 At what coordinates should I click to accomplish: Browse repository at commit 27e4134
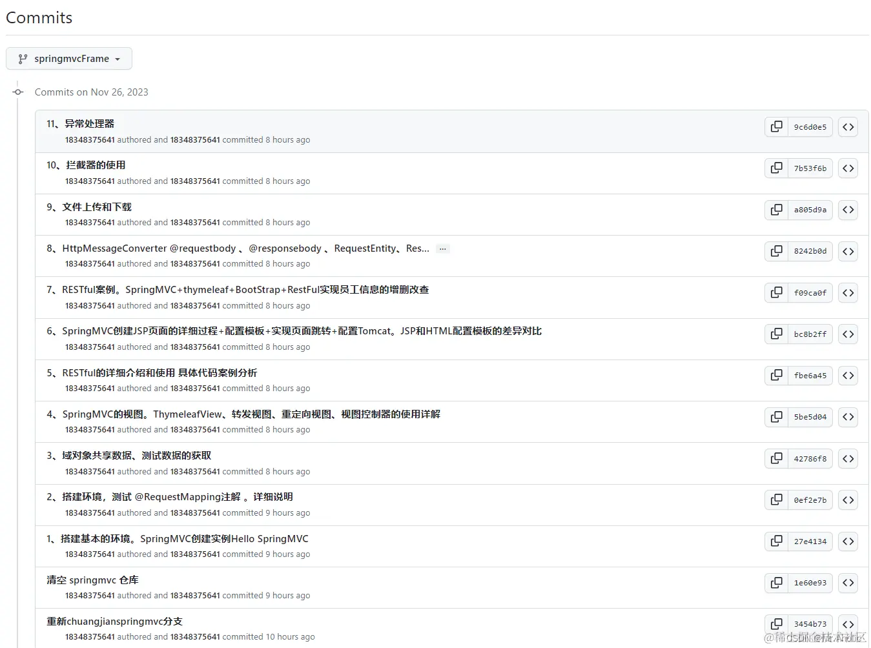848,542
